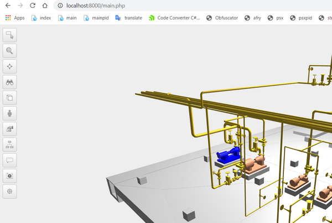Select the comment bubble tool

click(9, 160)
